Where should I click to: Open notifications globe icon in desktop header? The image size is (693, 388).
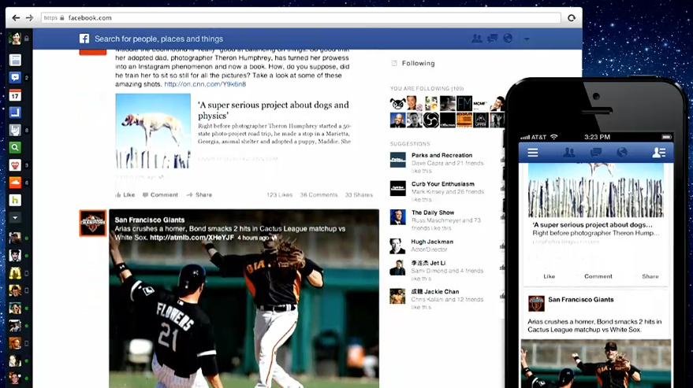coord(508,39)
